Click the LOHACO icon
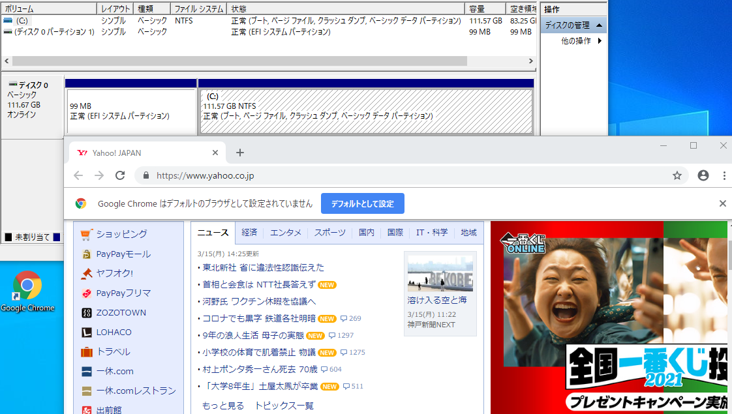The image size is (732, 414). (x=86, y=333)
